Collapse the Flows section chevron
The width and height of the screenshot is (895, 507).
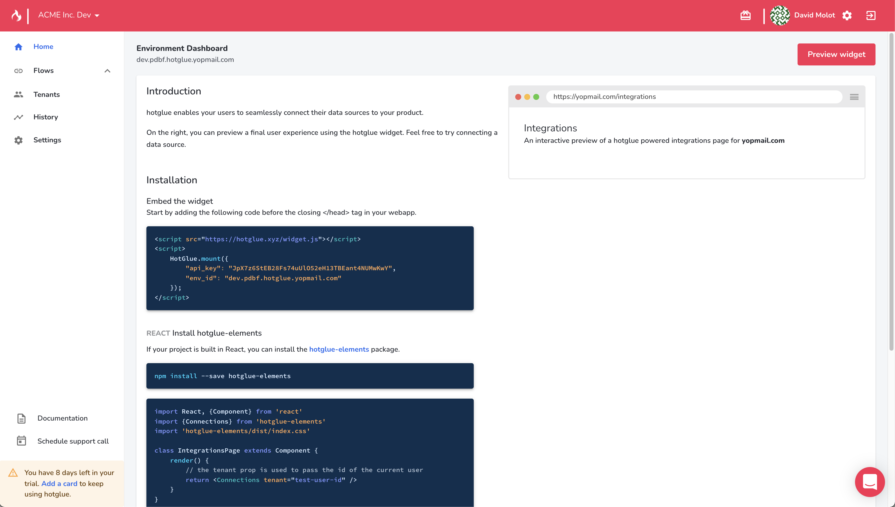click(107, 71)
